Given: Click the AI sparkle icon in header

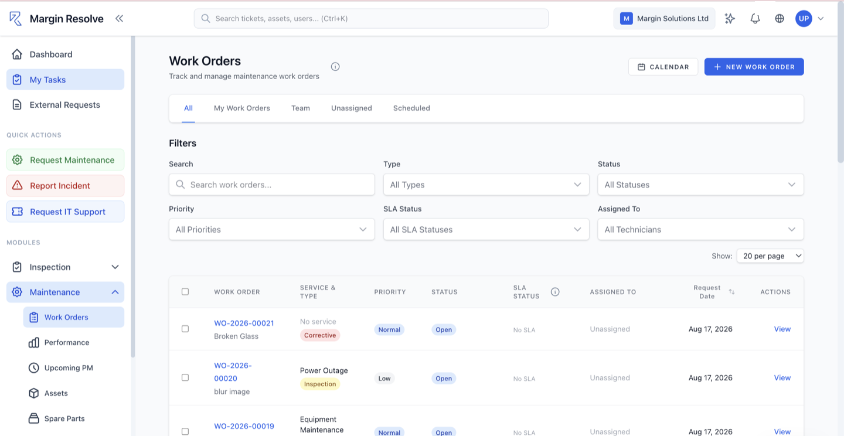Looking at the screenshot, I should coord(730,18).
